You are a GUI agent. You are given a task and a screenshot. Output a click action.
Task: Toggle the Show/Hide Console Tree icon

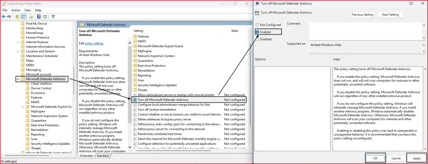point(23,17)
